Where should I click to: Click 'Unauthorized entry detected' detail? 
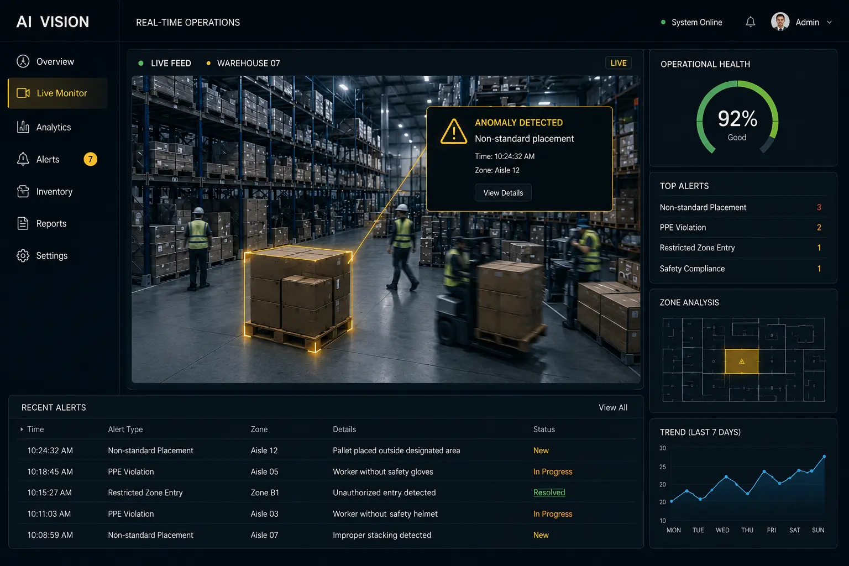(384, 492)
